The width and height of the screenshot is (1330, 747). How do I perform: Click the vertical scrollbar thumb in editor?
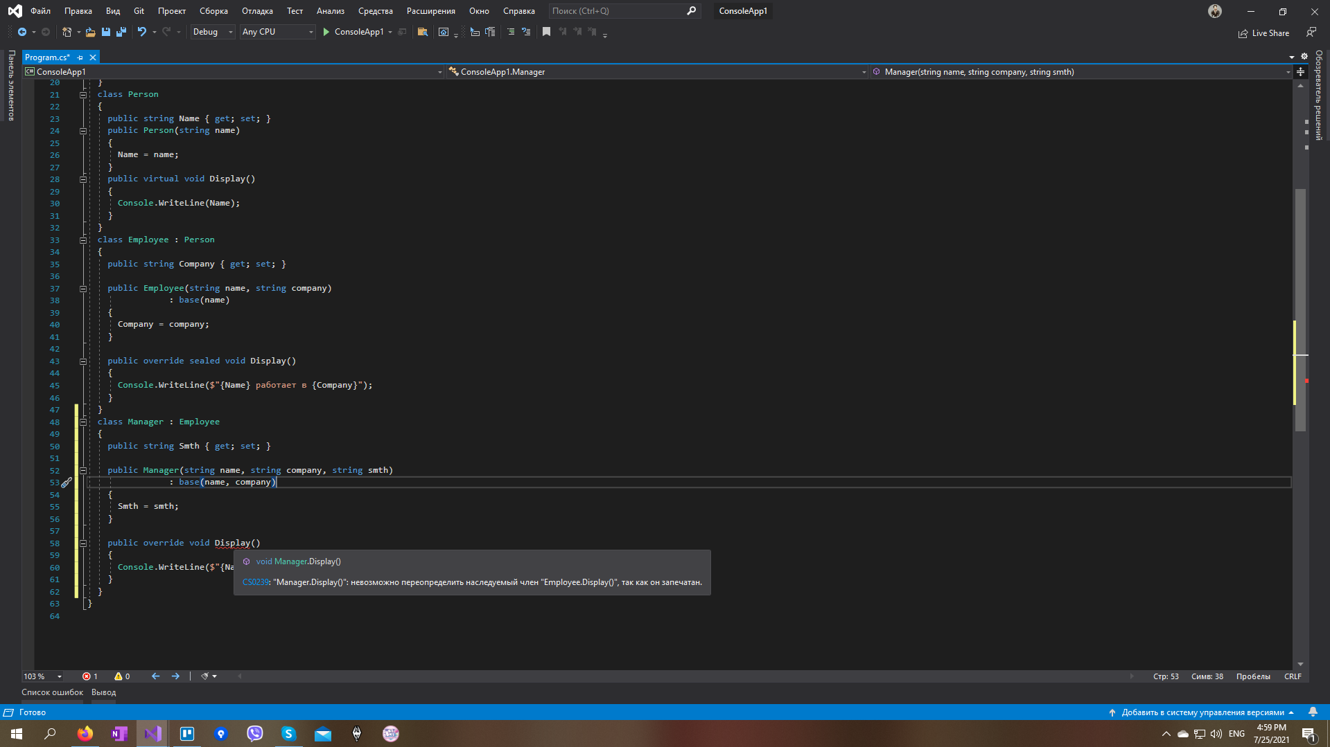pos(1300,310)
